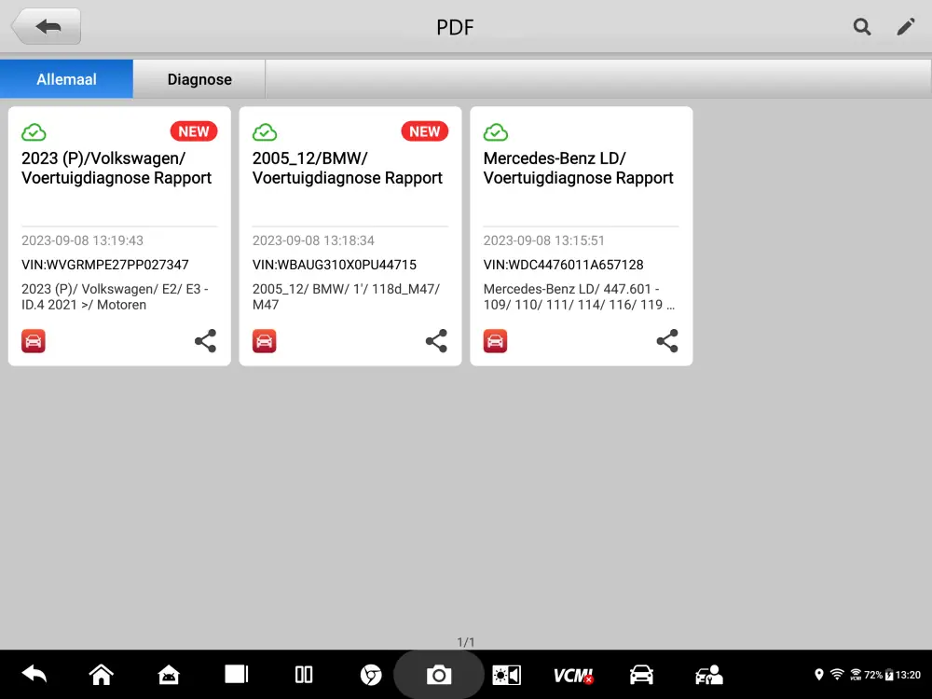Click red car icon on BMW card
The width and height of the screenshot is (932, 699).
click(265, 341)
